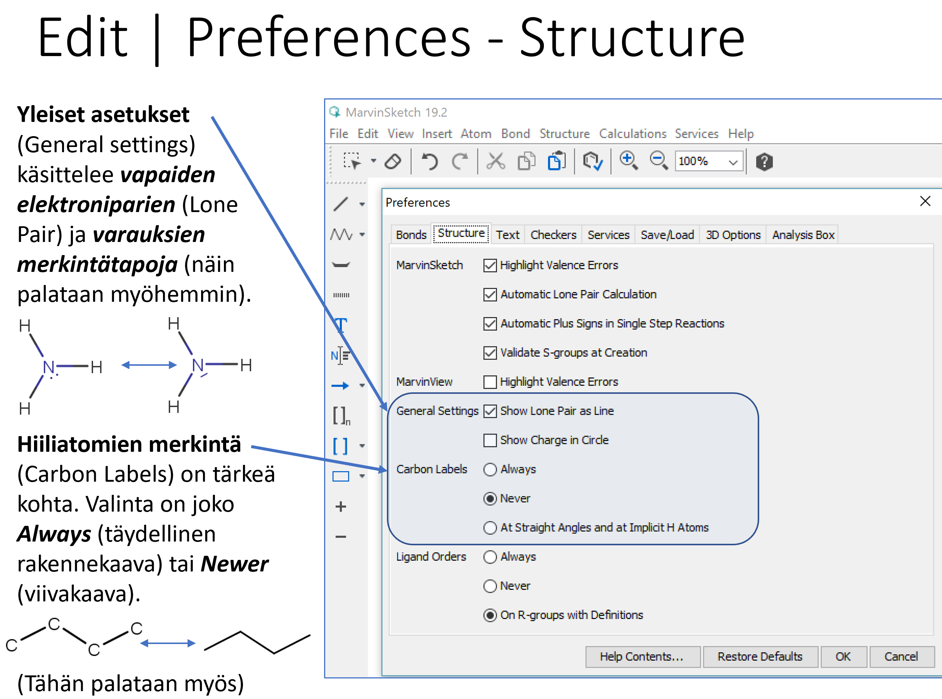Click the Help Contents button
Image resolution: width=942 pixels, height=699 pixels.
click(x=642, y=657)
